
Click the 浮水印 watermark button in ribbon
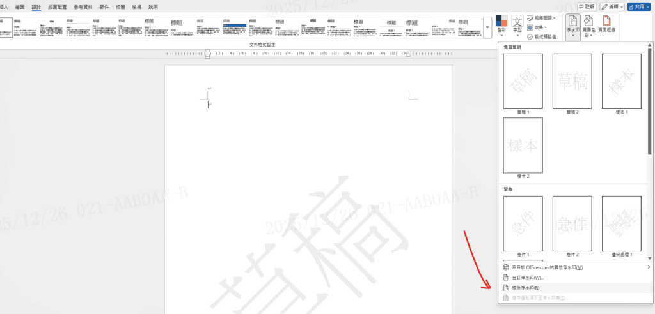(572, 28)
